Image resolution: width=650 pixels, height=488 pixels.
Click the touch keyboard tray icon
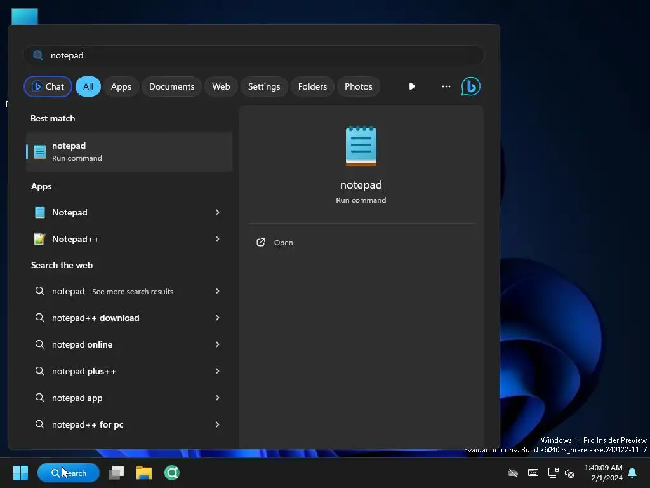pos(533,473)
